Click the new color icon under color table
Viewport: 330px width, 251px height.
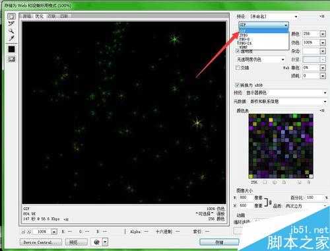pyautogui.click(x=299, y=182)
